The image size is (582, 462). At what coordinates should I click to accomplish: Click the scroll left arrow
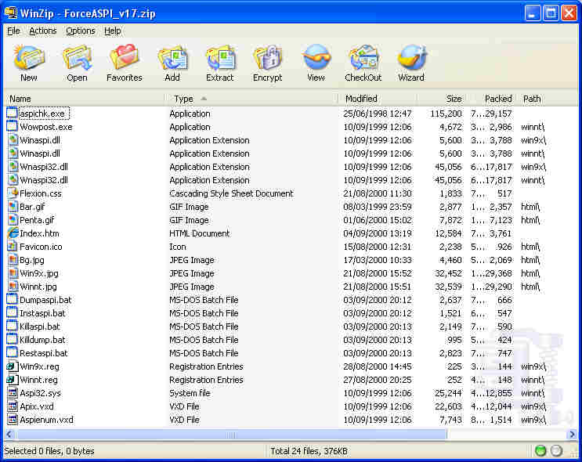tap(9, 435)
